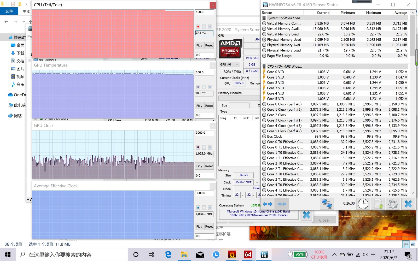Go back in File Explorer
The height and width of the screenshot is (261, 418).
click(x=7, y=22)
